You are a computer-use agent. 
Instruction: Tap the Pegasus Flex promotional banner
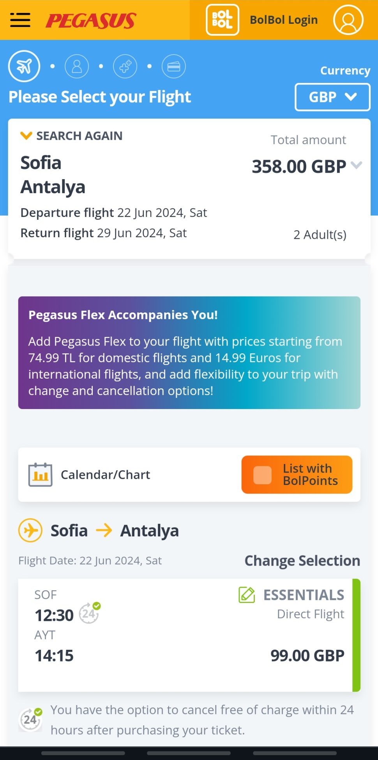click(x=189, y=353)
